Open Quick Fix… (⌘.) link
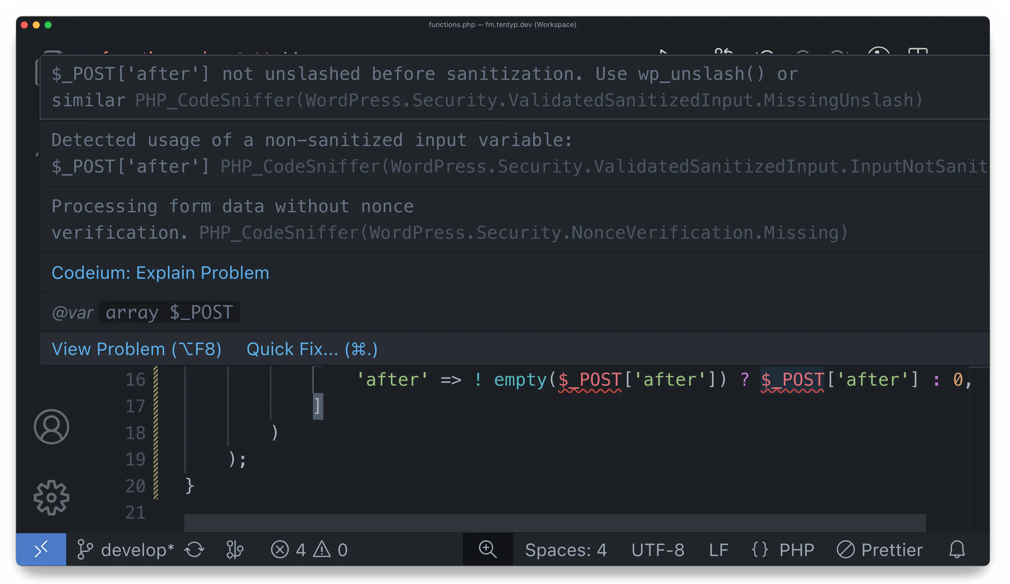 312,349
